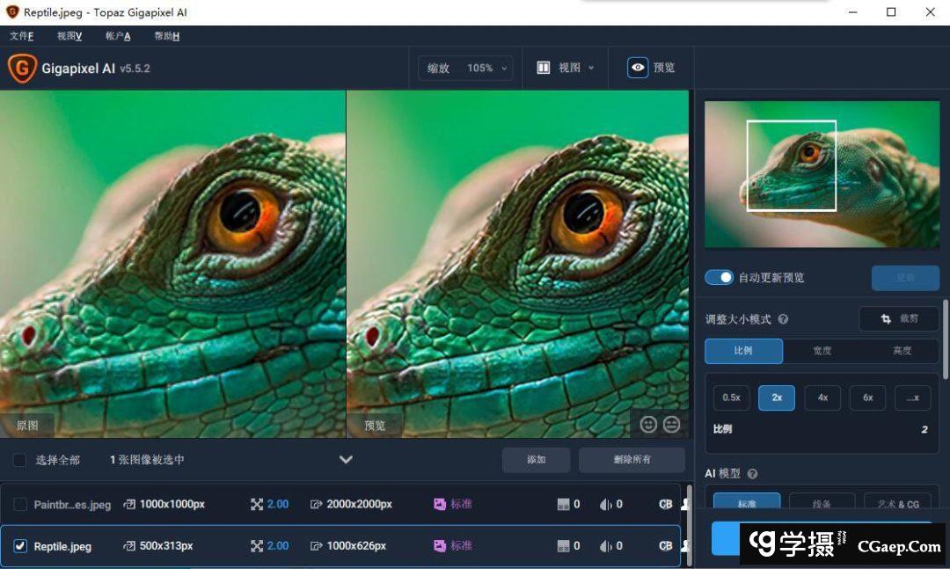Disable the 自动更新预览 switch
The image size is (950, 569).
(x=719, y=277)
